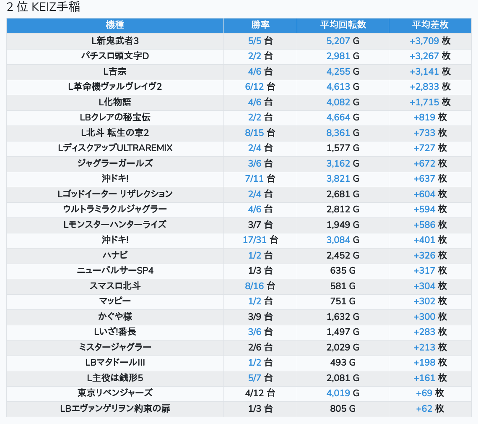Viewport: 478px width, 424px height.
Task: Select the +62 average difference value
Action: tap(424, 408)
